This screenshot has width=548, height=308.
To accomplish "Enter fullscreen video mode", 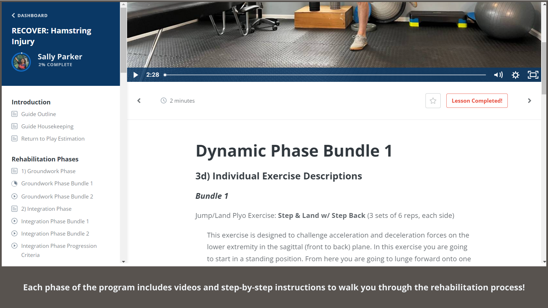I will point(533,75).
